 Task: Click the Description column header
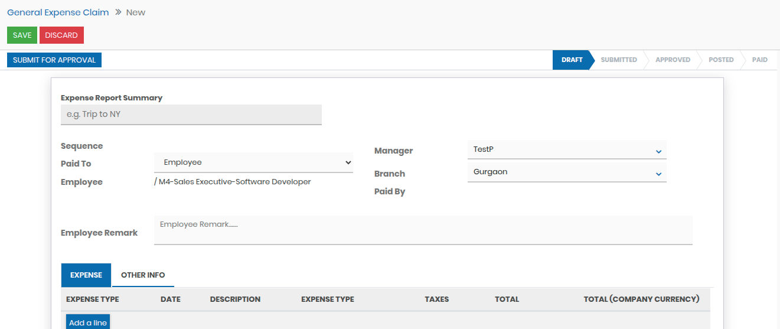click(x=235, y=299)
